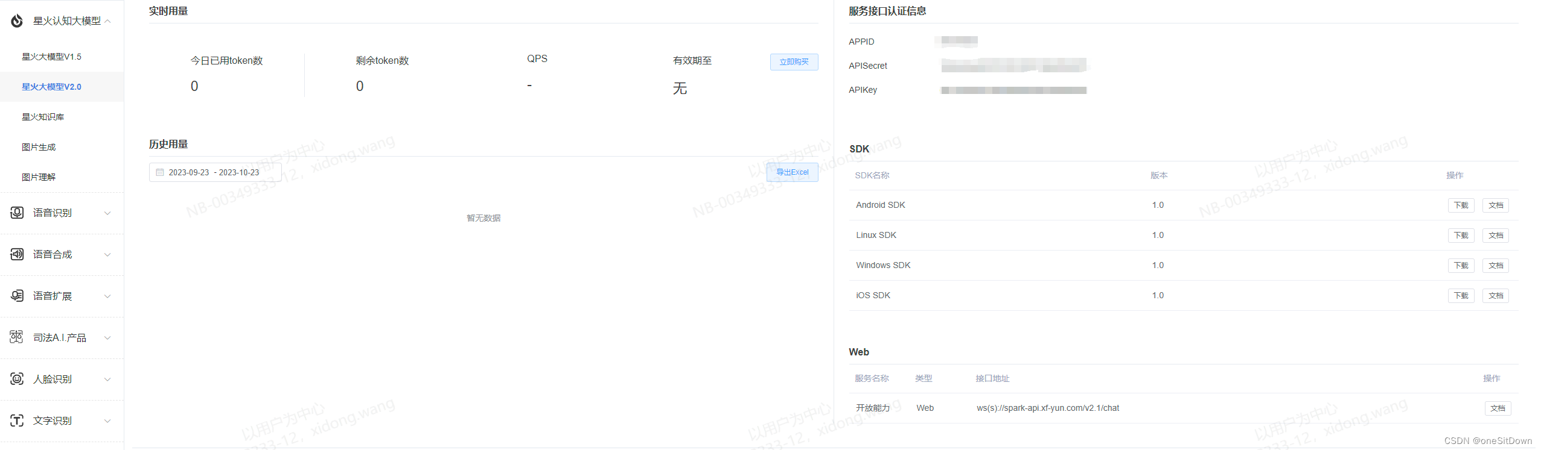Image resolution: width=1541 pixels, height=450 pixels.
Task: Expand the 司法A.I.产品 chevron
Action: click(107, 337)
